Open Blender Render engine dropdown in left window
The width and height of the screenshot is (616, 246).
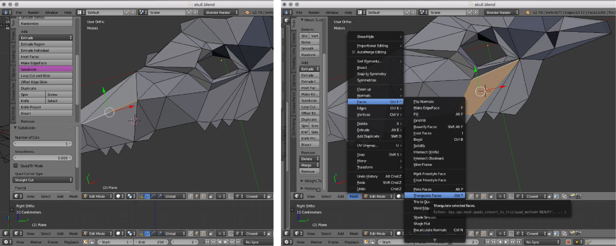(221, 12)
